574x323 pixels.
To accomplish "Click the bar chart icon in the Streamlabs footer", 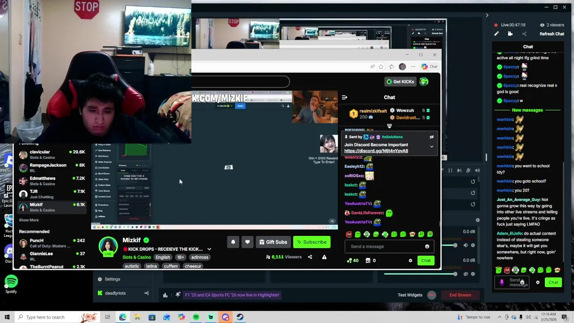I will [x=165, y=295].
